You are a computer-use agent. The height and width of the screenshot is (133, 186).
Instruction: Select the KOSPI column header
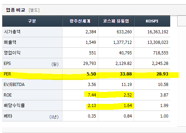coord(152,21)
